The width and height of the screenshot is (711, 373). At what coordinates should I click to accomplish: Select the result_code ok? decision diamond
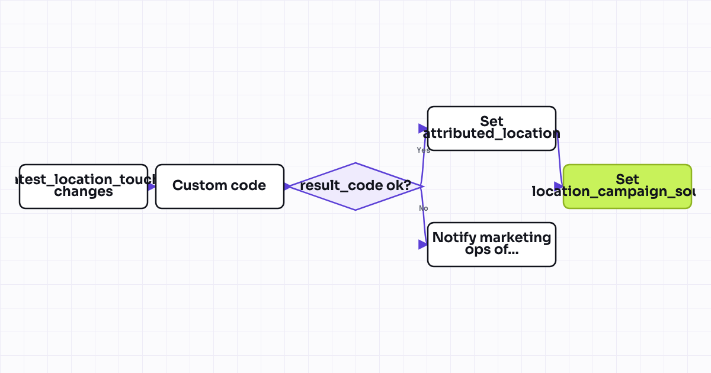355,186
